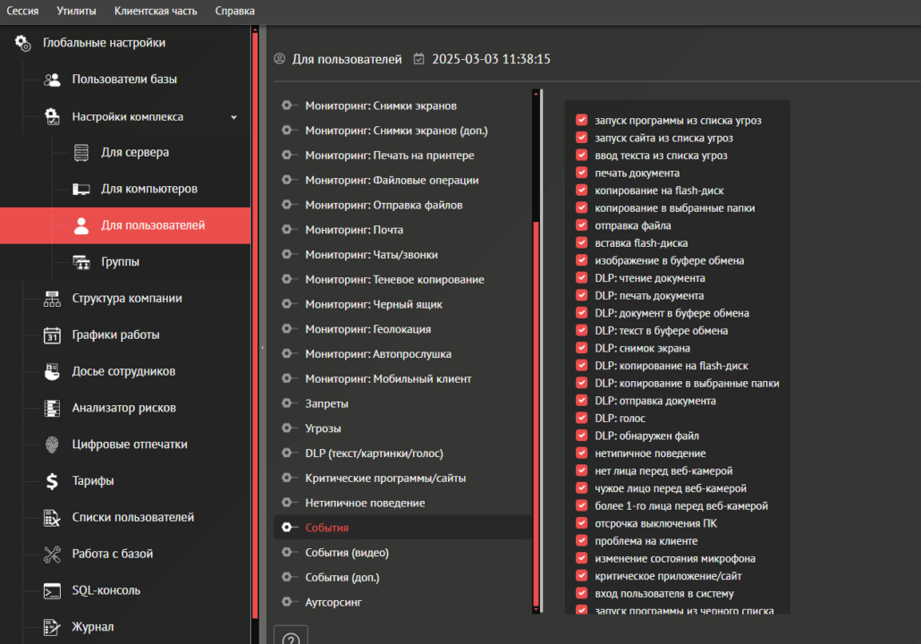
Task: Expand the "Угрозы" settings node
Action: click(287, 428)
